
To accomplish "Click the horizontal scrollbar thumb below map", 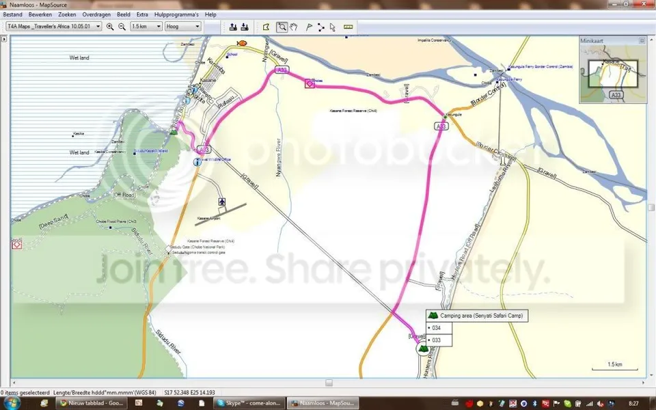I will pos(329,383).
